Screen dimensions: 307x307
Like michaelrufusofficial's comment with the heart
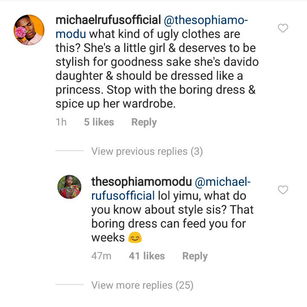pyautogui.click(x=283, y=29)
